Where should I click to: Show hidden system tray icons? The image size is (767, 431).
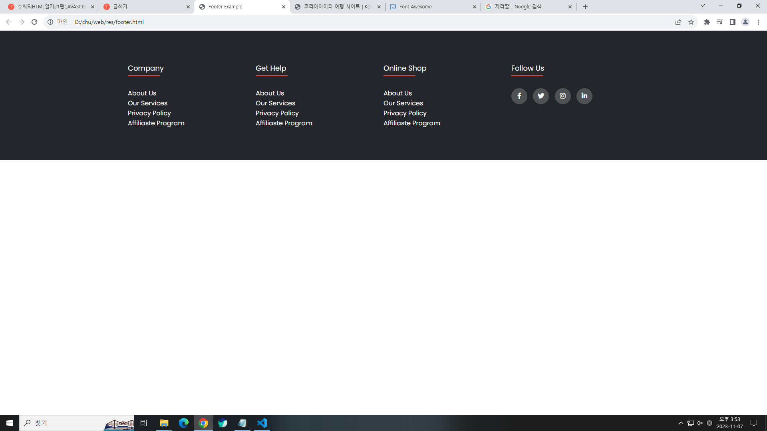(681, 423)
